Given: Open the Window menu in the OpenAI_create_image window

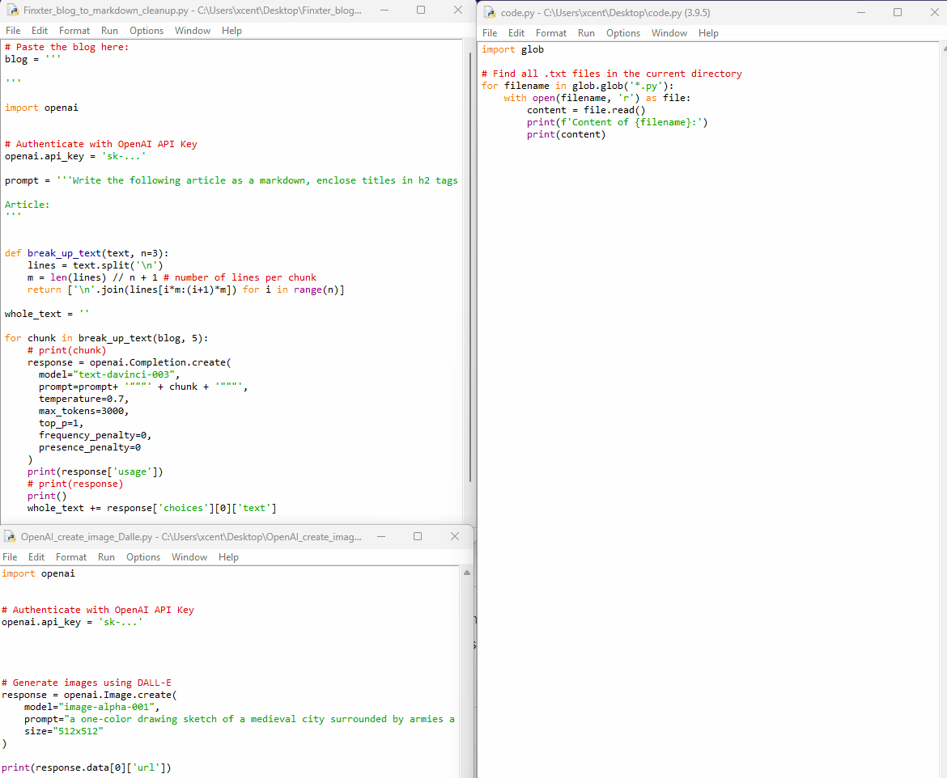Looking at the screenshot, I should [189, 556].
